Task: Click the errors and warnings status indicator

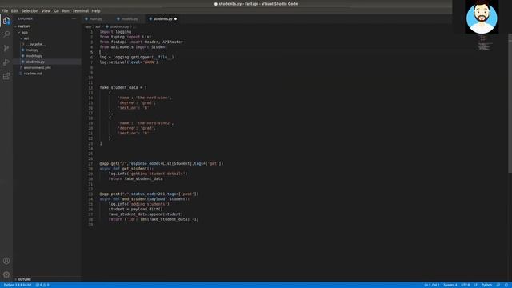Action: tap(42, 285)
